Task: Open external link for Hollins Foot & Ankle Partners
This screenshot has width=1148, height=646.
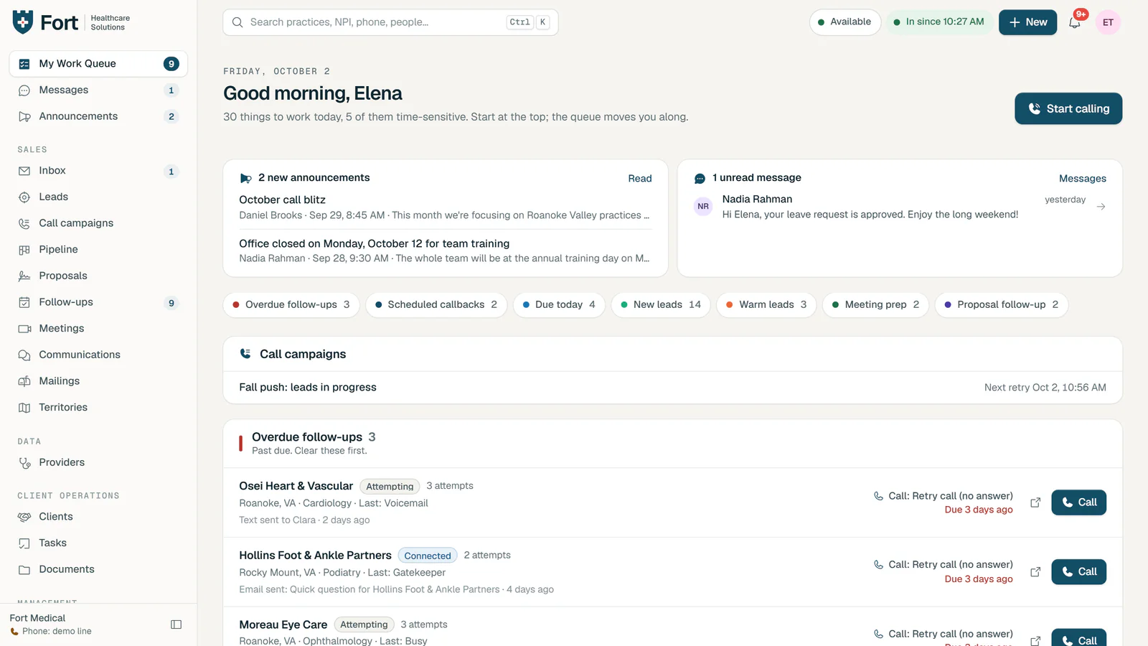Action: [x=1035, y=572]
